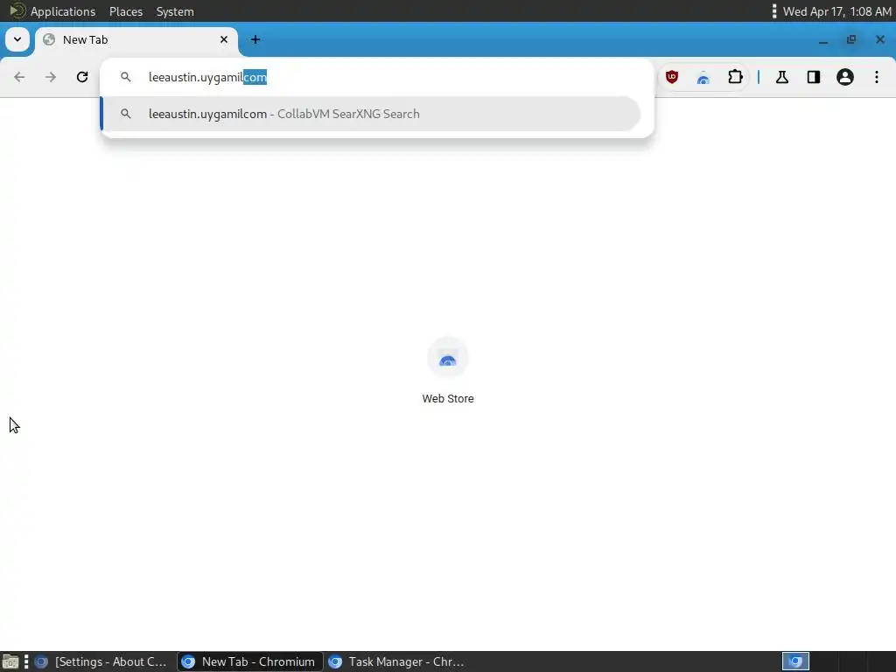Switch to Task Manager taskbar window

pyautogui.click(x=398, y=661)
